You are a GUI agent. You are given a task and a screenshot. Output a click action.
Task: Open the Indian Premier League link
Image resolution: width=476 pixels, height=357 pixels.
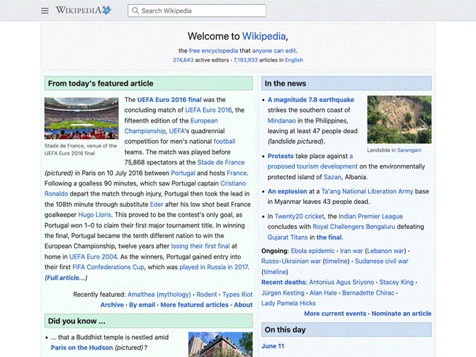pyautogui.click(x=370, y=217)
